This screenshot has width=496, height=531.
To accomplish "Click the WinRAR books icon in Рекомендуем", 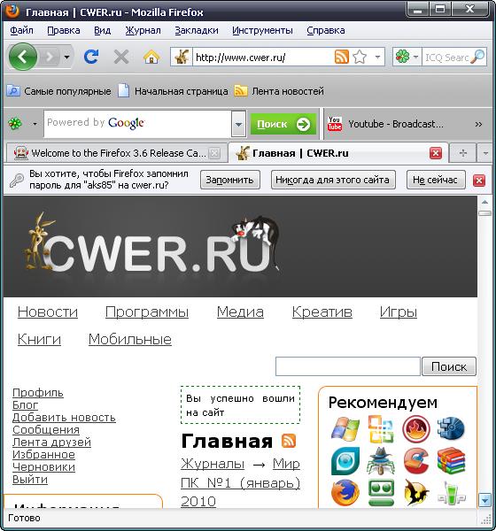I will 451,460.
